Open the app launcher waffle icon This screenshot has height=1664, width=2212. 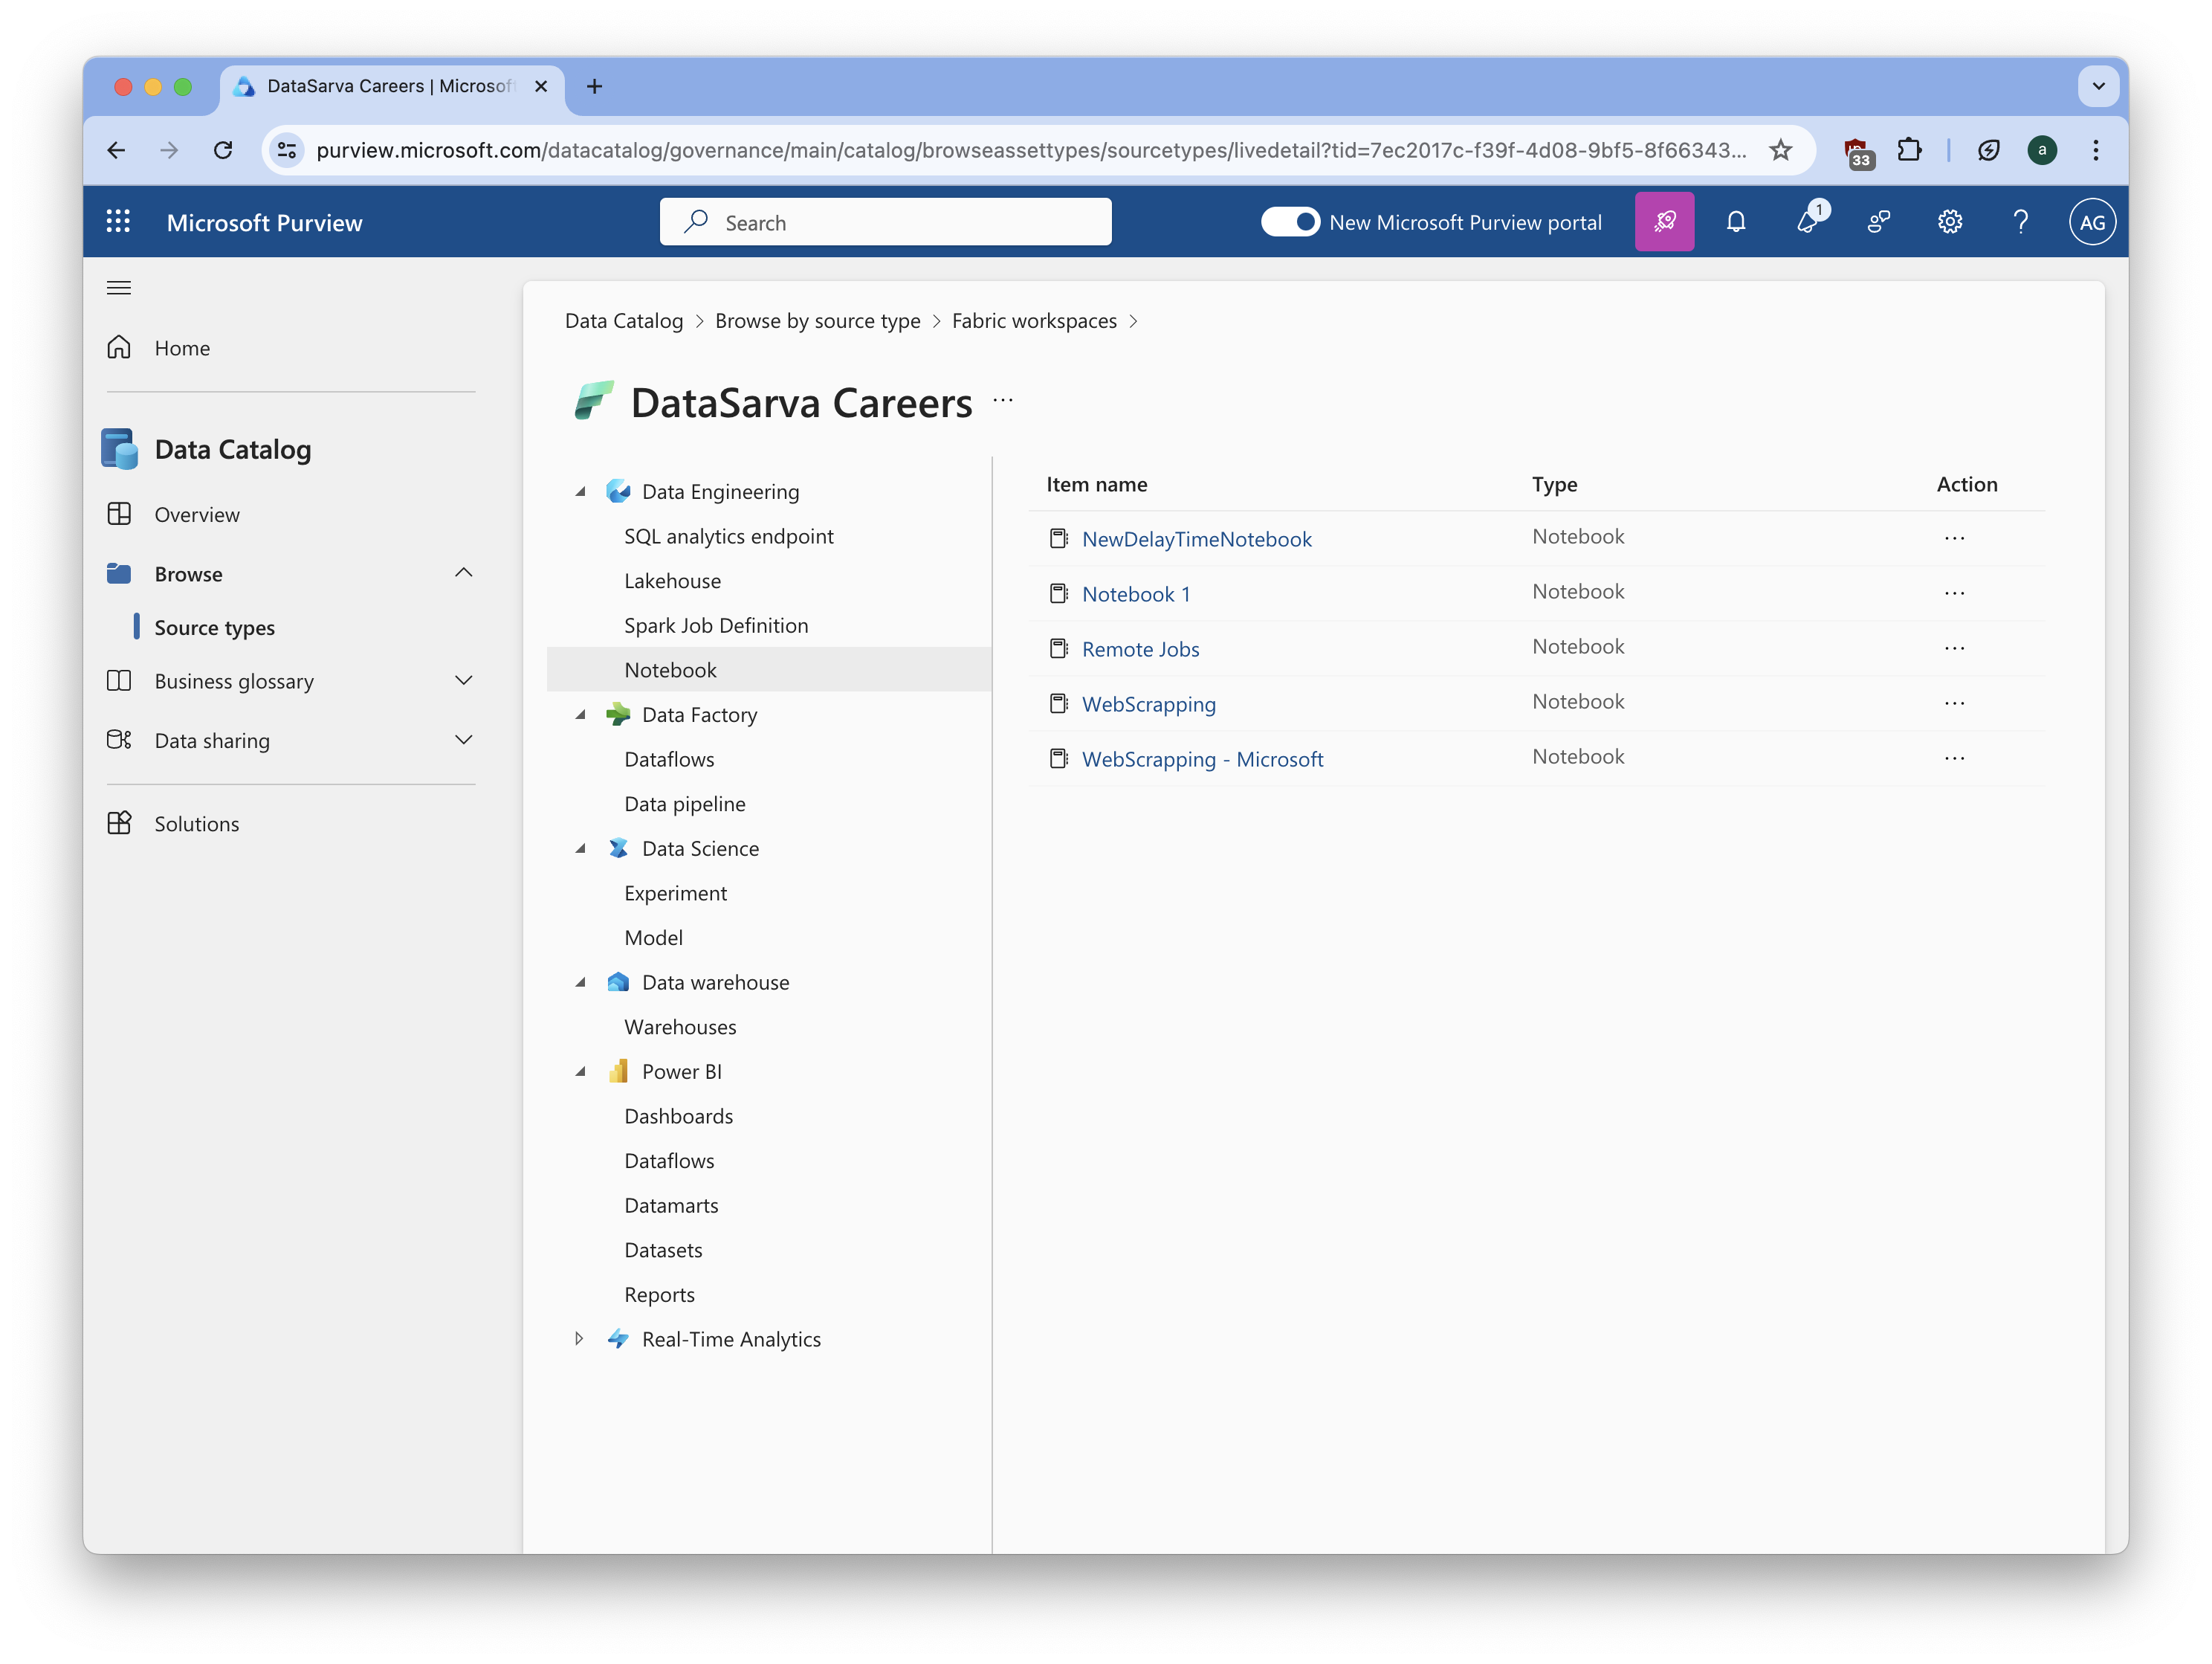[118, 222]
